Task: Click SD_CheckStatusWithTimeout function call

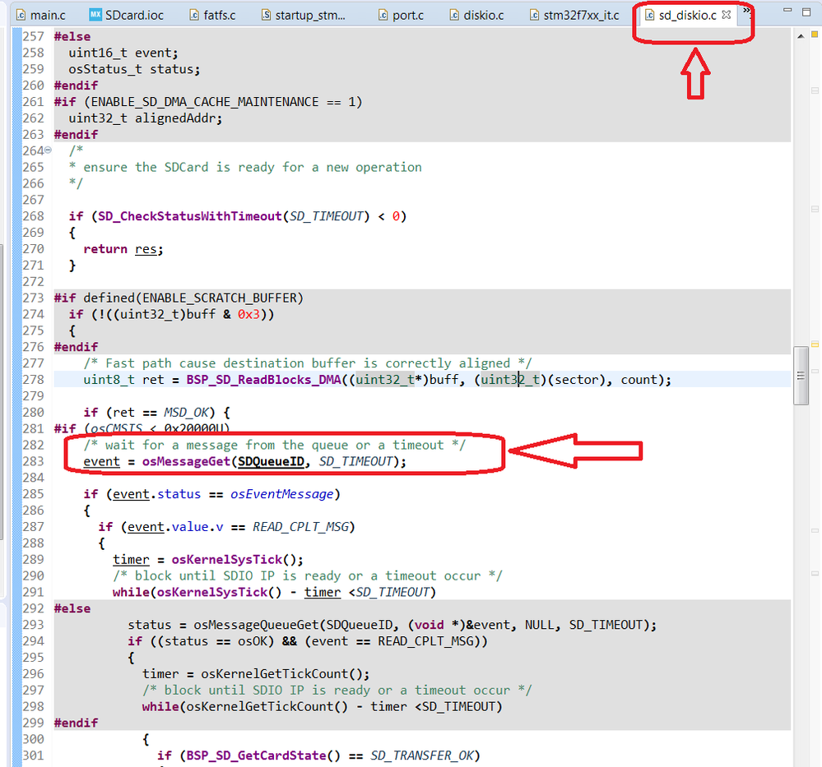Action: click(x=190, y=216)
